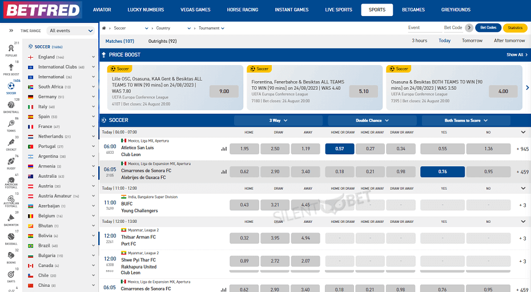Viewport: 531px width, 292px height.
Task: Select the Rugby sidebar icon
Action: click(x=11, y=161)
